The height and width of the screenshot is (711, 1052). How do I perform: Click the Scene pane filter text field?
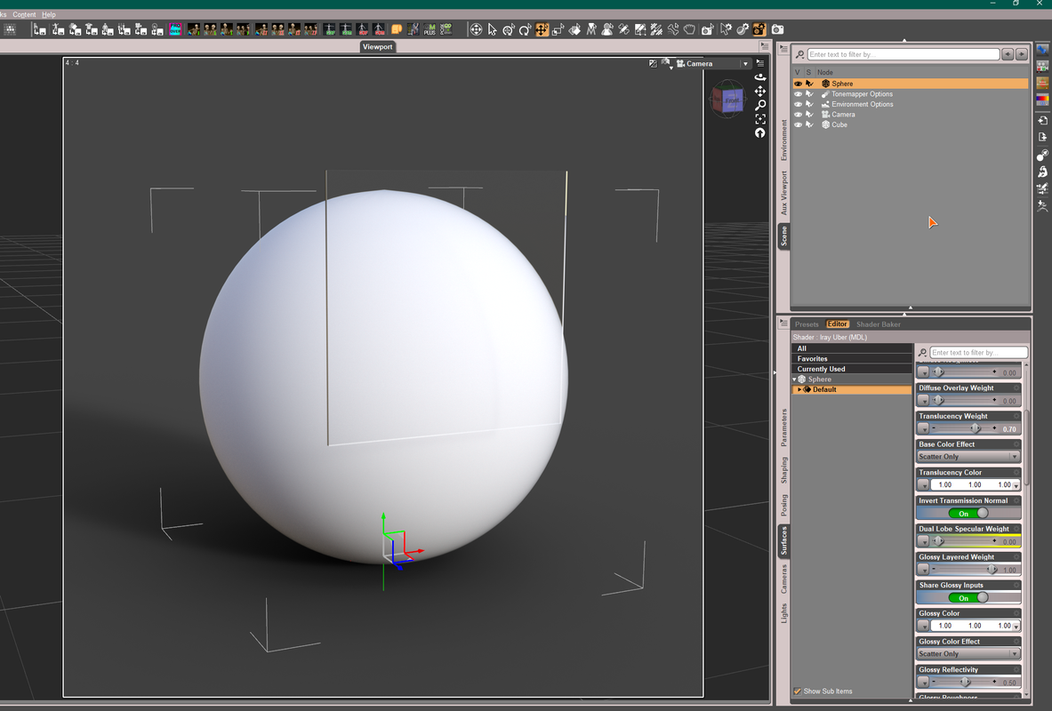[903, 54]
